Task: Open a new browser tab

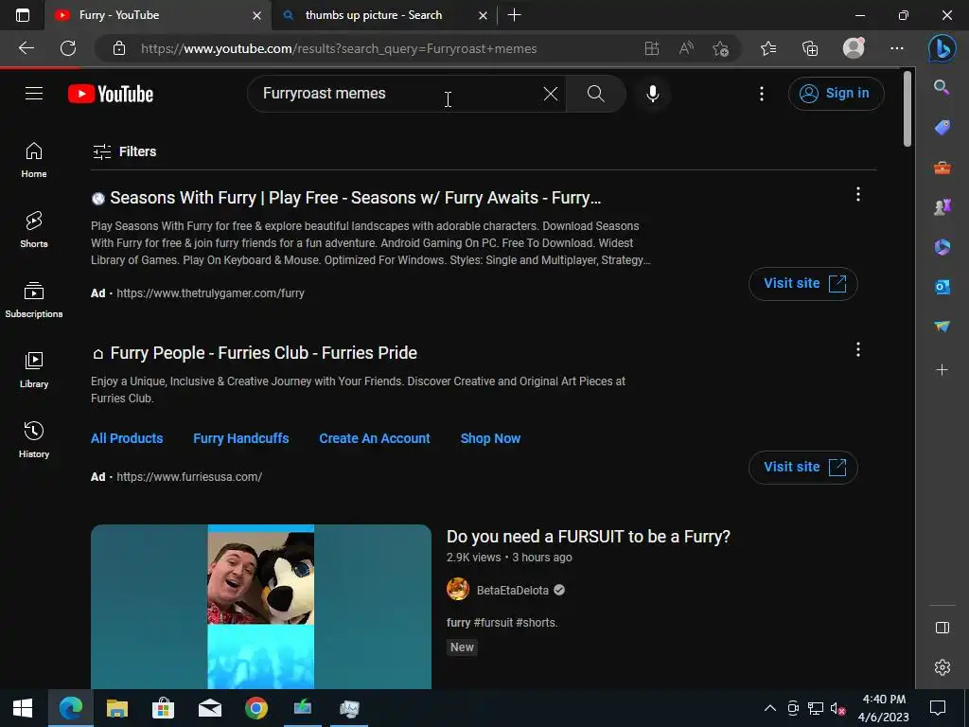Action: [x=514, y=15]
